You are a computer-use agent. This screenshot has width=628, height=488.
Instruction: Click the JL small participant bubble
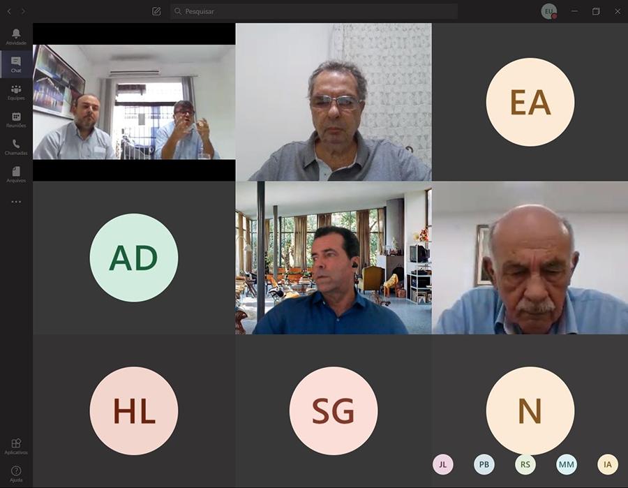(442, 464)
